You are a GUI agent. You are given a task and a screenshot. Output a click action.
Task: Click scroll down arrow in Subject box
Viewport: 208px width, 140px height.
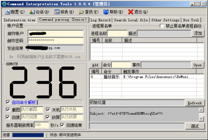point(201,119)
